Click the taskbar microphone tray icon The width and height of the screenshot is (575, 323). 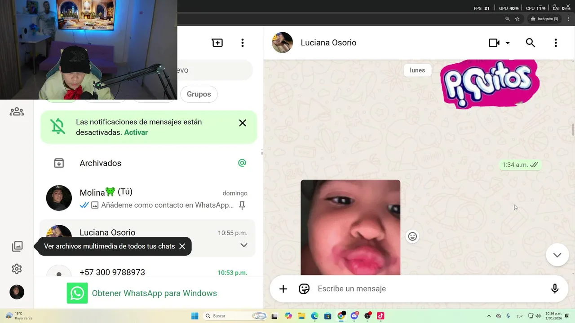click(508, 316)
